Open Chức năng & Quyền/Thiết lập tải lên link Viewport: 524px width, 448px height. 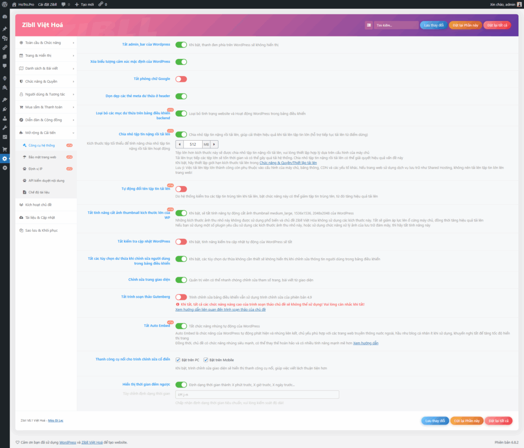pos(288,163)
